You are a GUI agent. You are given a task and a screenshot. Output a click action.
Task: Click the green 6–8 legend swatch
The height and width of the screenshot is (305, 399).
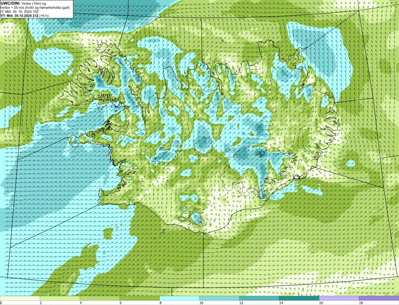[140, 298]
